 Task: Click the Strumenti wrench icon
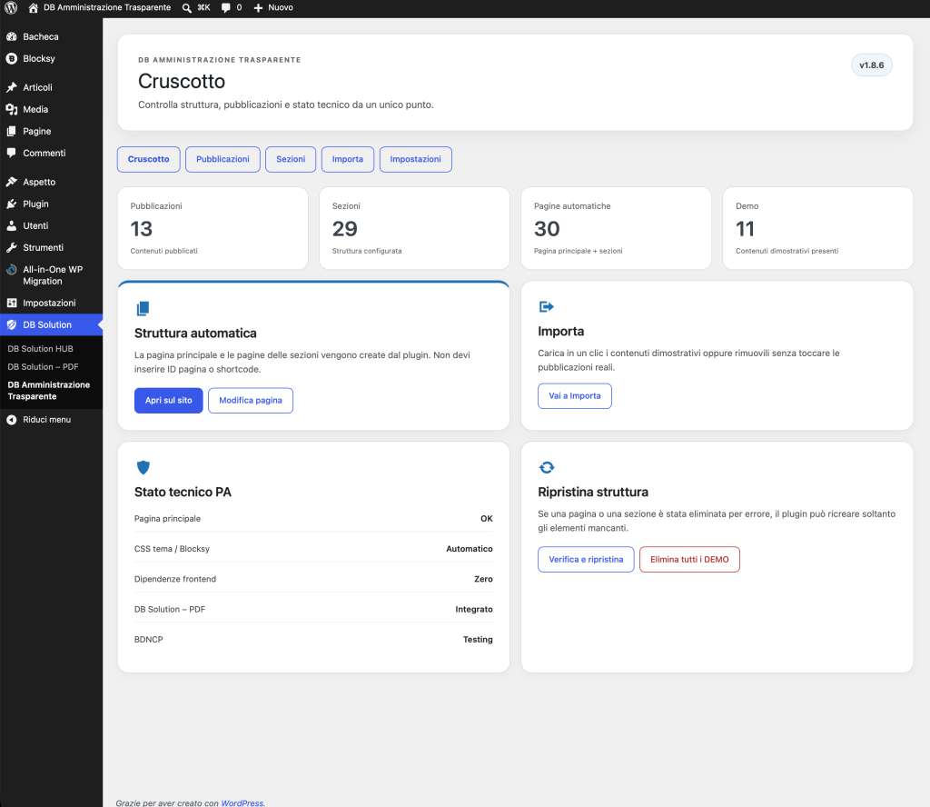point(11,247)
